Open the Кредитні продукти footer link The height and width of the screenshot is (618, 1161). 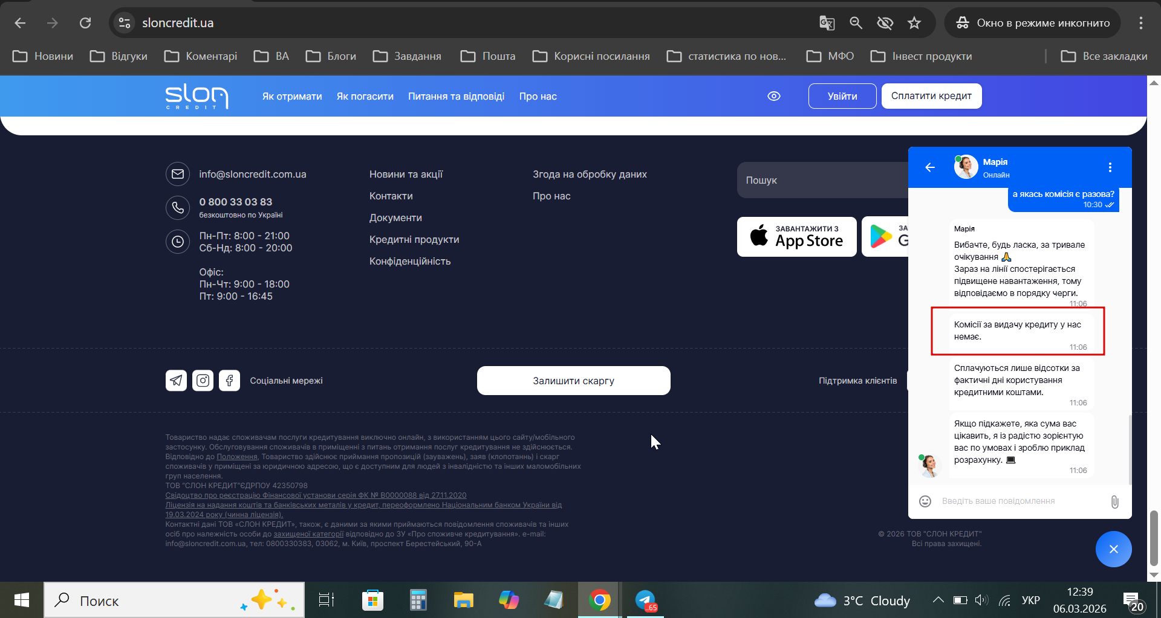point(414,239)
